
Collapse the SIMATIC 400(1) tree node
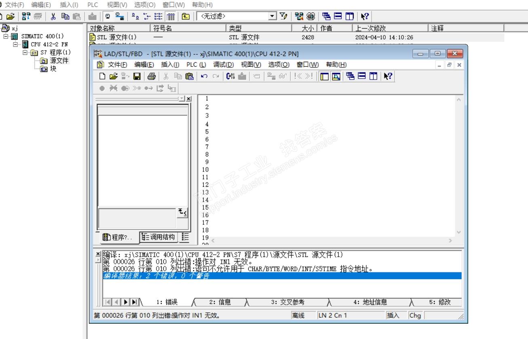[6, 36]
